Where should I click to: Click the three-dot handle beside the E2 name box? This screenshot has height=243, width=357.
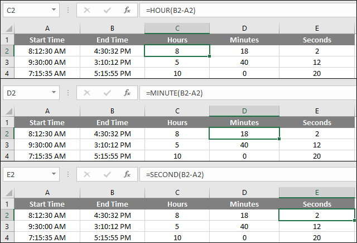(68, 174)
